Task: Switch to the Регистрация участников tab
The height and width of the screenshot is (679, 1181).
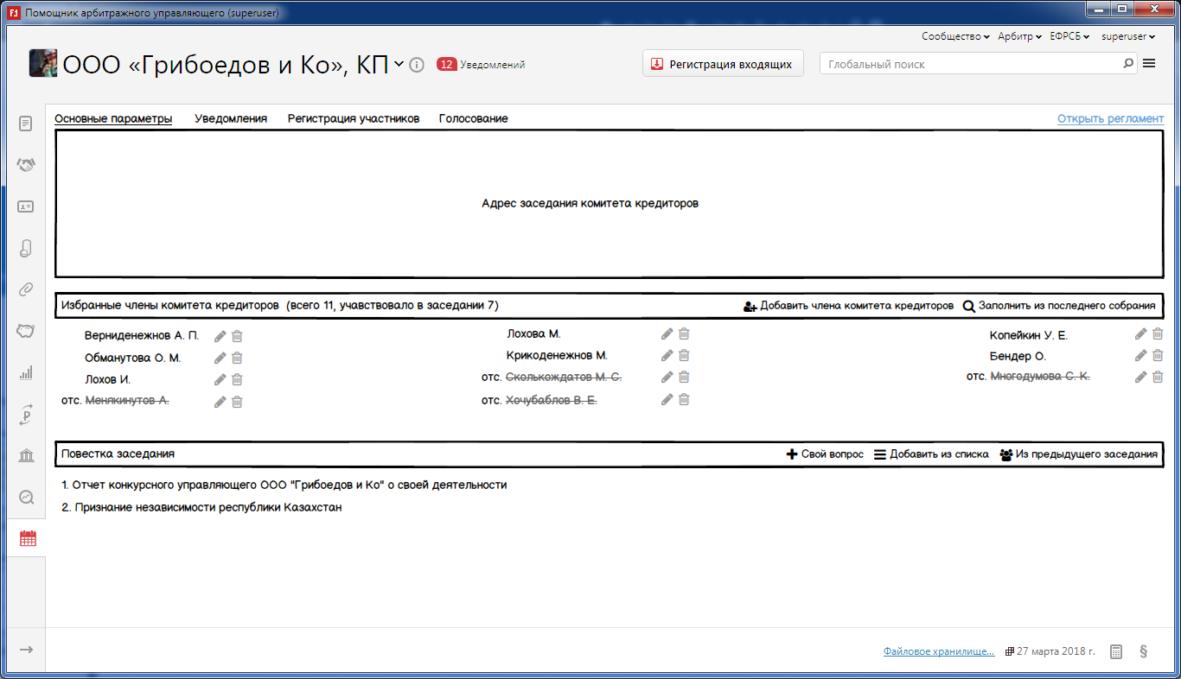Action: tap(354, 118)
